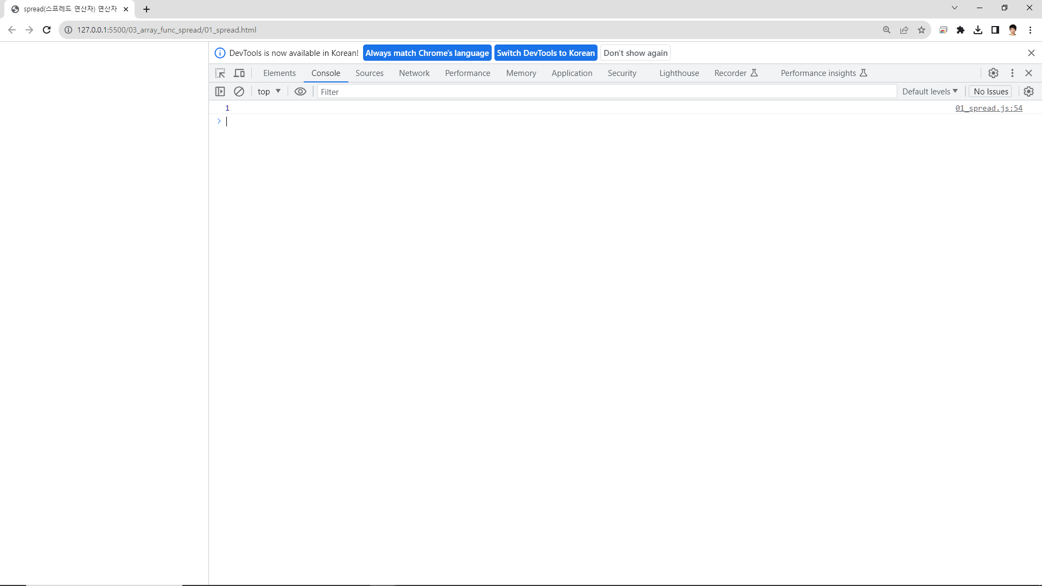Open DevTools settings gear icon
Image resolution: width=1042 pixels, height=586 pixels.
pos(993,73)
